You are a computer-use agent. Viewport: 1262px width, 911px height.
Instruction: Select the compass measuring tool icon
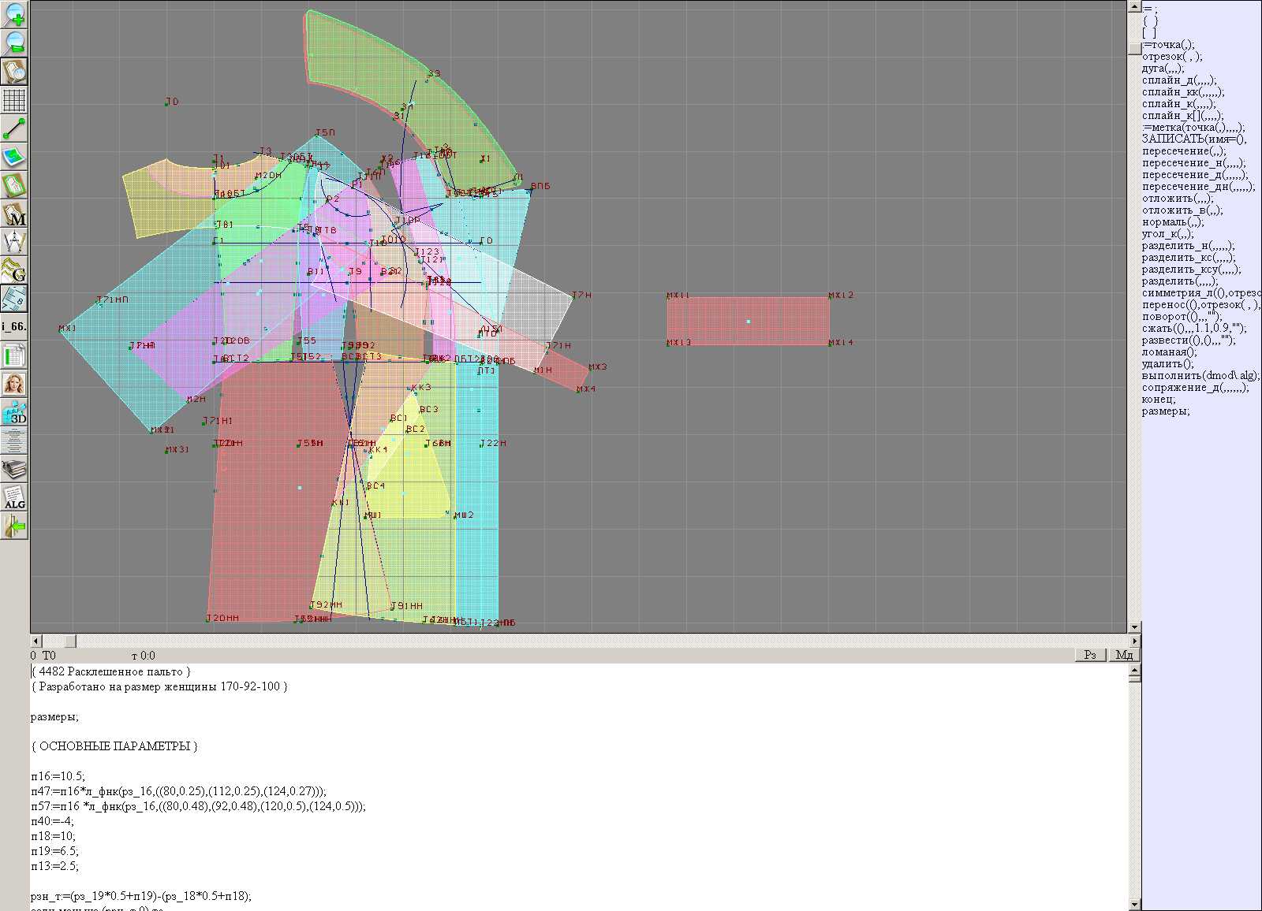click(x=14, y=242)
